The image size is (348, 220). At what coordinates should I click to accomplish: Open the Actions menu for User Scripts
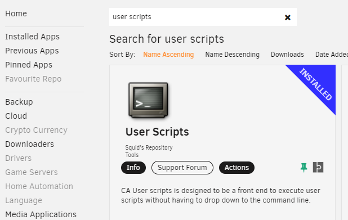point(237,168)
